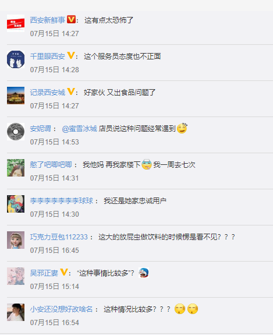The height and width of the screenshot is (335, 273).
Task: Click the red V badge next to 西安新鲜事
Action: pos(71,19)
